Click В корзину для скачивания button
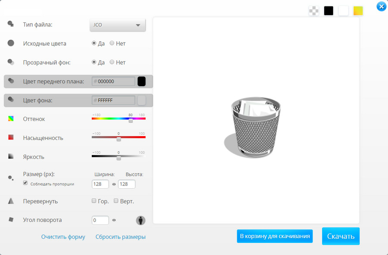This screenshot has width=388, height=255. 275,236
